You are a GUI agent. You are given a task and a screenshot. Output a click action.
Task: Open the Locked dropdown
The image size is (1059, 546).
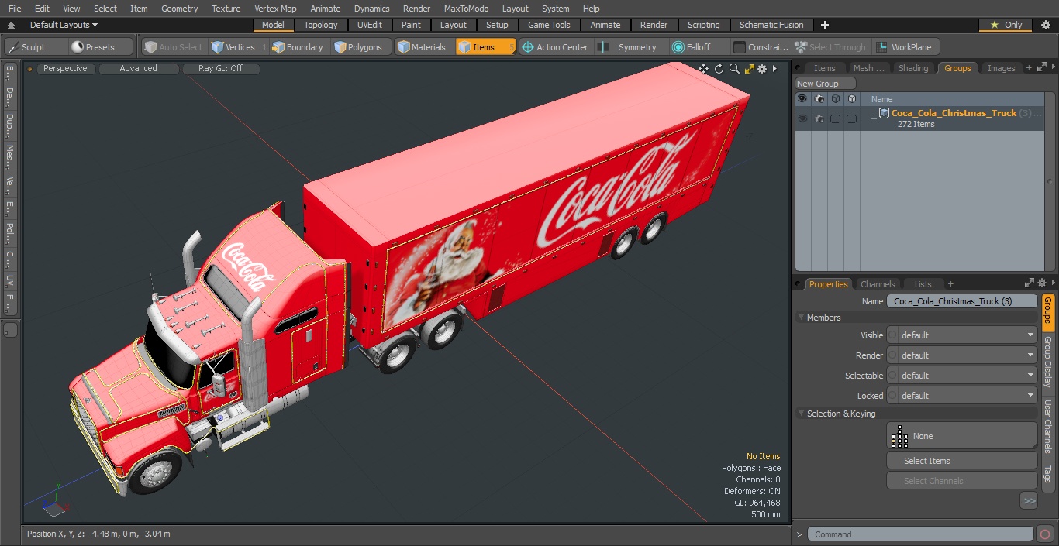tap(961, 396)
